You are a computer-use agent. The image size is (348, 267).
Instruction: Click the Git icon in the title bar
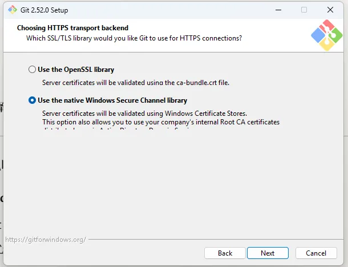13,10
